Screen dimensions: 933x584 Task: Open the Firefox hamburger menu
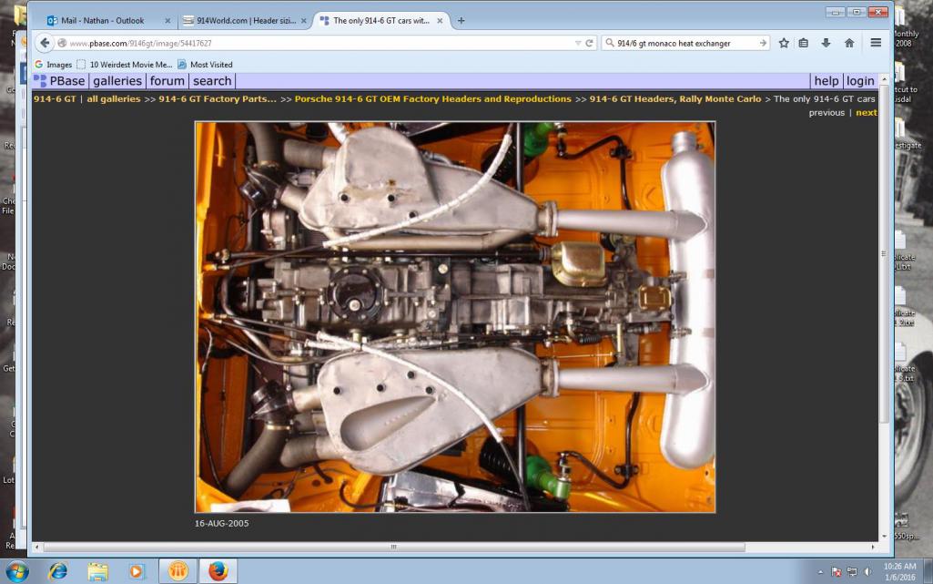(x=876, y=43)
